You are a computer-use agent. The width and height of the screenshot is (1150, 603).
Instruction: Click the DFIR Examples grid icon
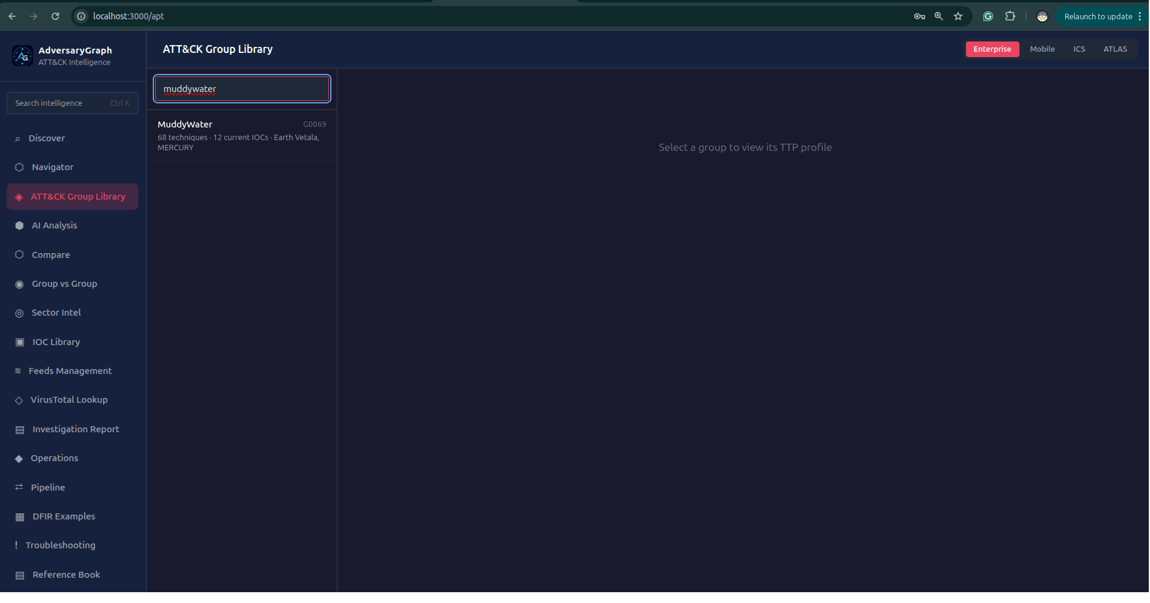tap(20, 517)
